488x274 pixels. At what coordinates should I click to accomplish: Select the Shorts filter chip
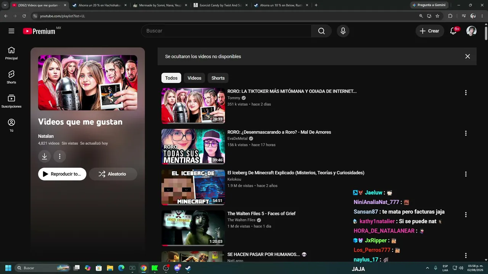(218, 78)
